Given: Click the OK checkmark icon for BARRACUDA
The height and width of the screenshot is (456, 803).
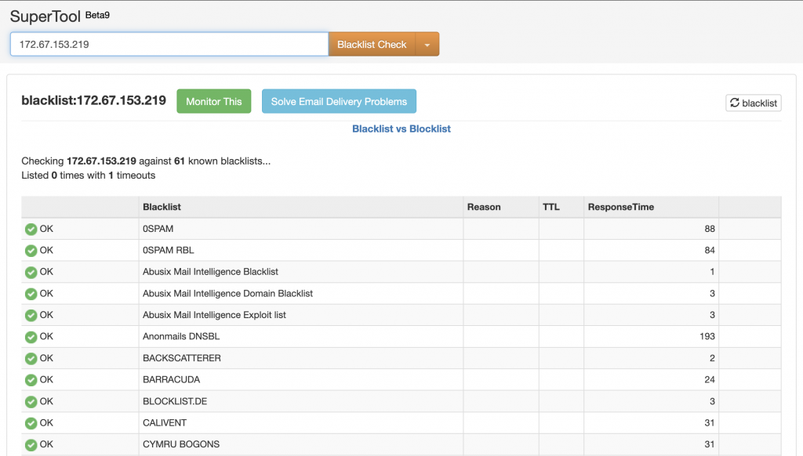Looking at the screenshot, I should pos(31,380).
